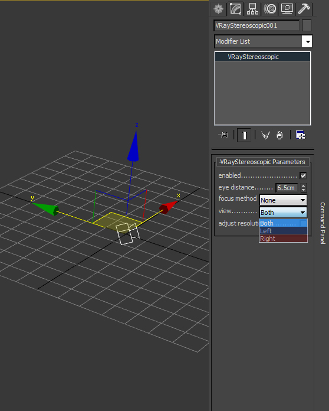Choose Right from the view list
Image resolution: width=329 pixels, height=411 pixels.
[x=283, y=239]
